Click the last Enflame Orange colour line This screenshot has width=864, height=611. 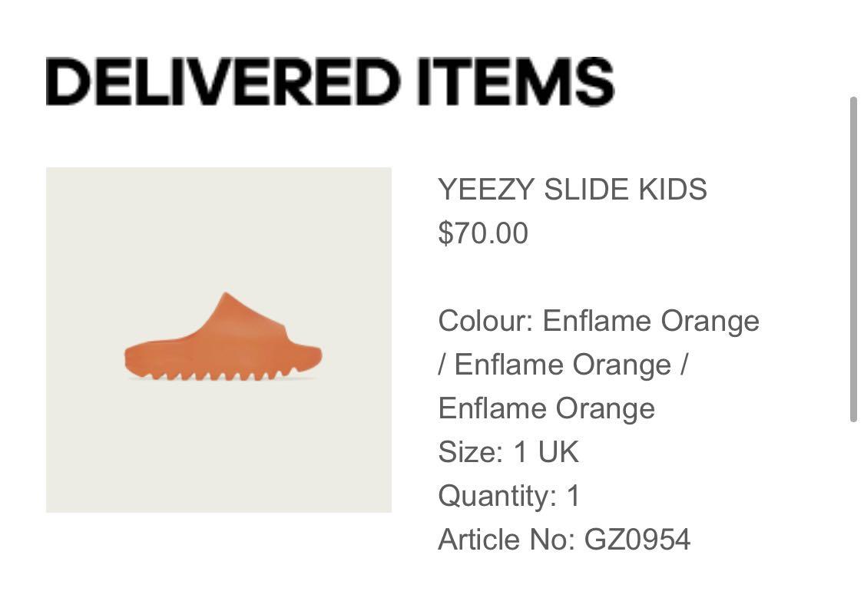click(x=547, y=409)
